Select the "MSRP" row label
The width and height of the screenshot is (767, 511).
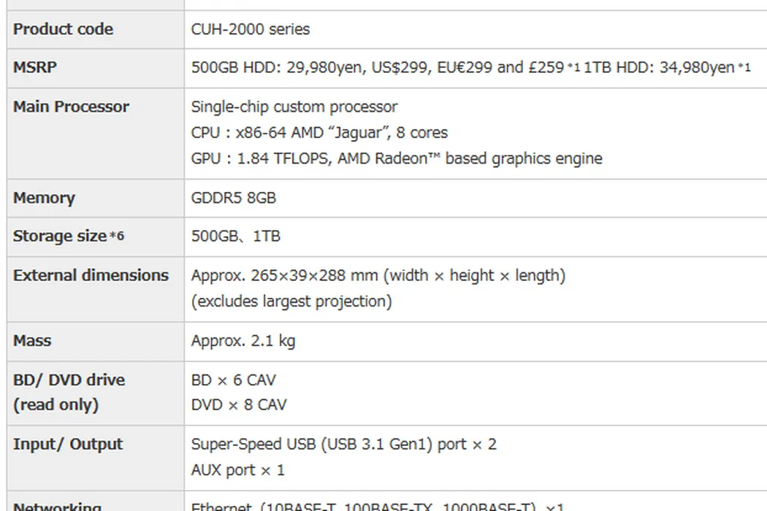[x=35, y=67]
